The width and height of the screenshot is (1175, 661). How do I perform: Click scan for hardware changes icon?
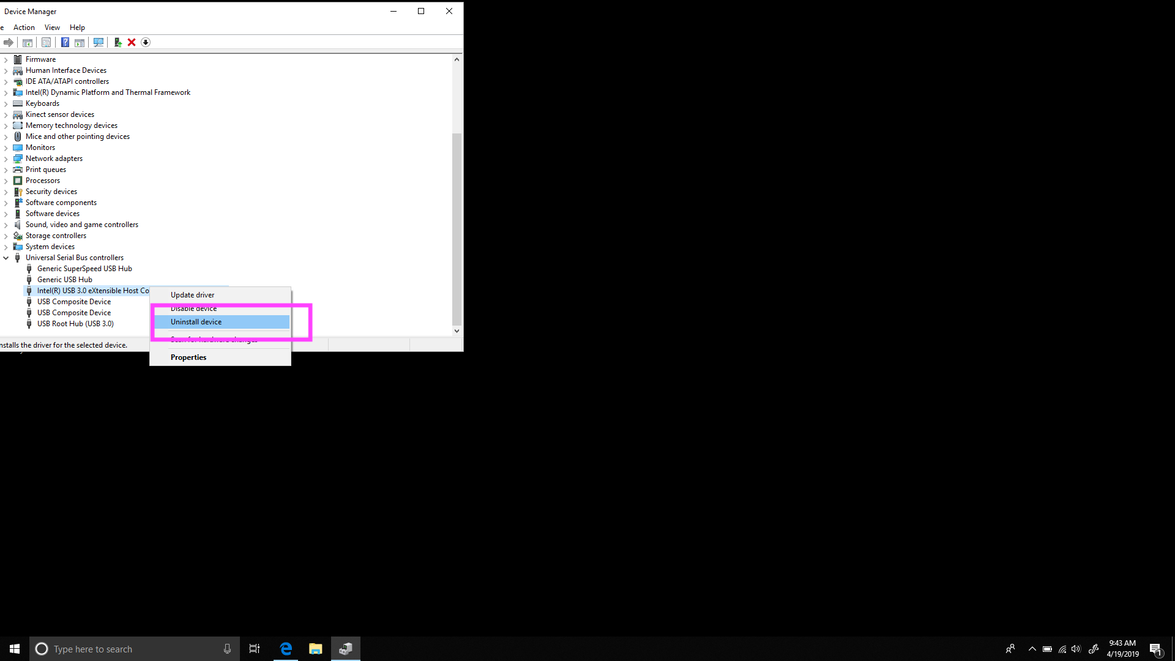coord(99,42)
